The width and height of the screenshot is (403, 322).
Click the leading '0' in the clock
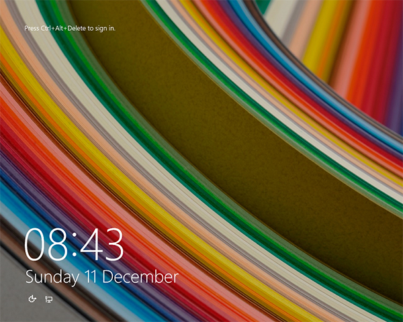(x=36, y=246)
